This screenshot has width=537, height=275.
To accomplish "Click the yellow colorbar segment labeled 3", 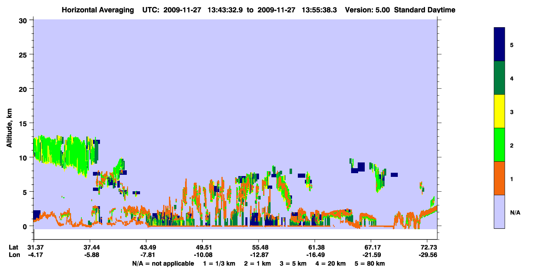I will [x=499, y=111].
